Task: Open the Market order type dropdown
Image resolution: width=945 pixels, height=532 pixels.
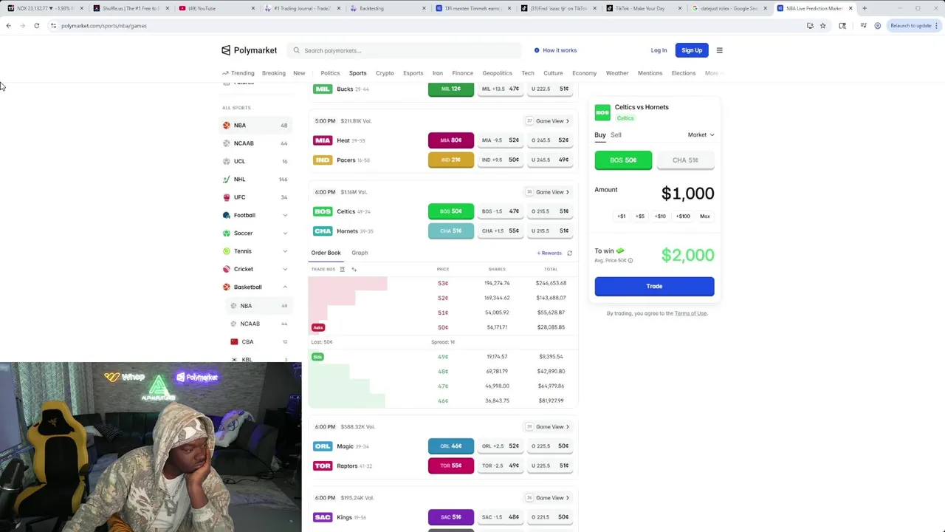Action: 701,134
